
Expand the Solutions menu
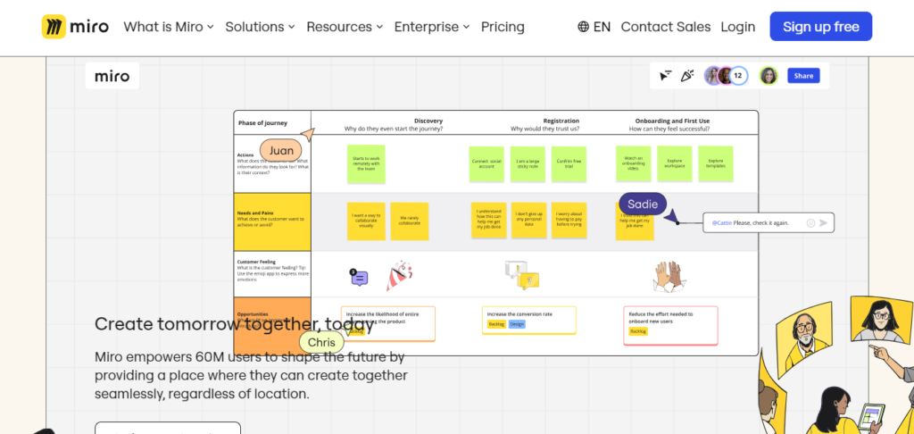tap(260, 27)
